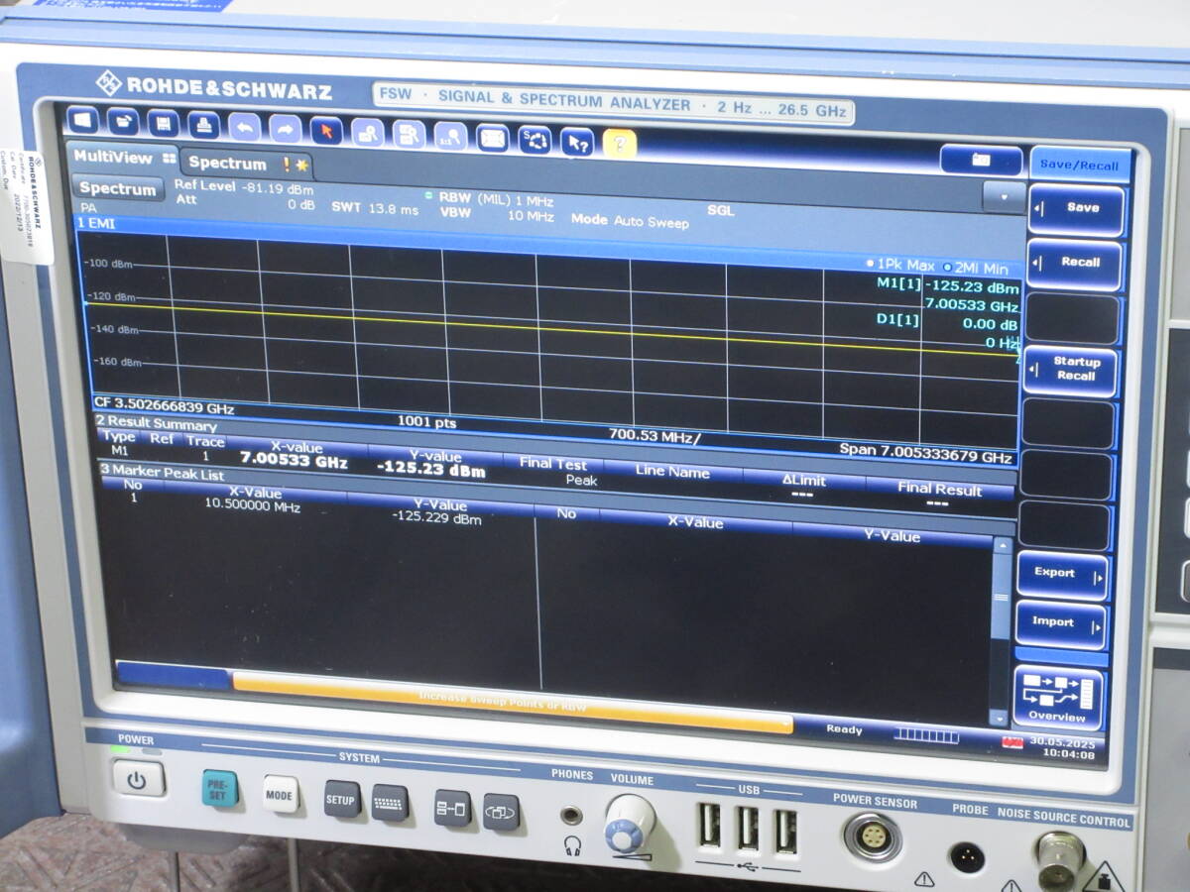The image size is (1190, 892).
Task: Tap the Windows start icon in the toolbar
Action: pos(82,121)
